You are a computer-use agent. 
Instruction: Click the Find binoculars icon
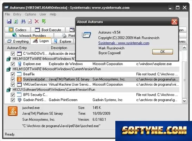point(23,22)
